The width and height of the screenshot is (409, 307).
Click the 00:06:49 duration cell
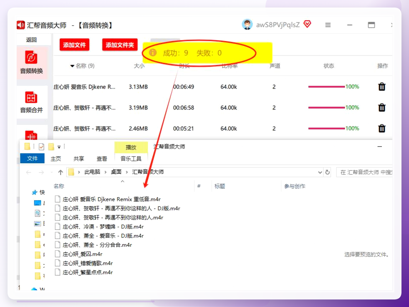(183, 87)
